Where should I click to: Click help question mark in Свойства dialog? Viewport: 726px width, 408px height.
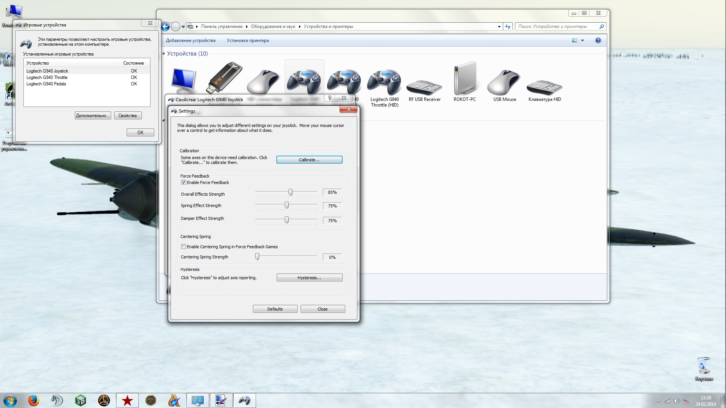(330, 98)
